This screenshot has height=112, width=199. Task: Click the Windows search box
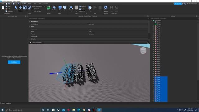23,110
